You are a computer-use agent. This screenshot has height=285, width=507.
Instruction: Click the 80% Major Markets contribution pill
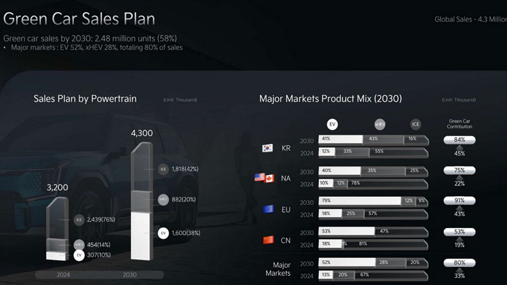tap(460, 262)
